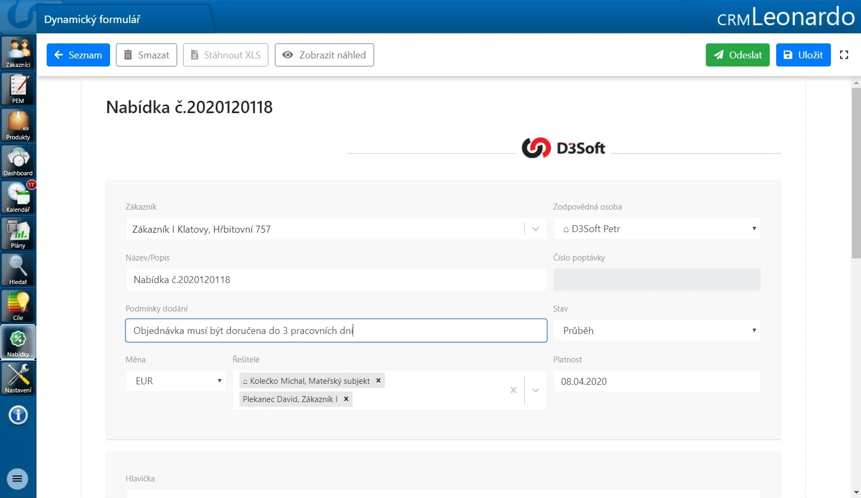Open the Měna dropdown showing EUR
The width and height of the screenshot is (861, 498).
pyautogui.click(x=176, y=381)
